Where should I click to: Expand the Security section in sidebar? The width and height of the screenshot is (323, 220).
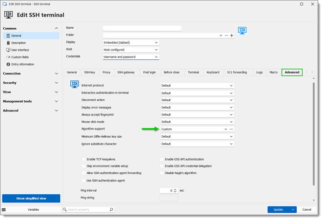click(30, 83)
